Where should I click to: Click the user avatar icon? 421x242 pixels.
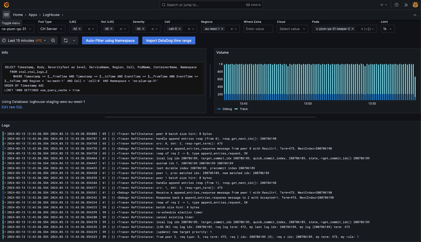[x=415, y=5]
